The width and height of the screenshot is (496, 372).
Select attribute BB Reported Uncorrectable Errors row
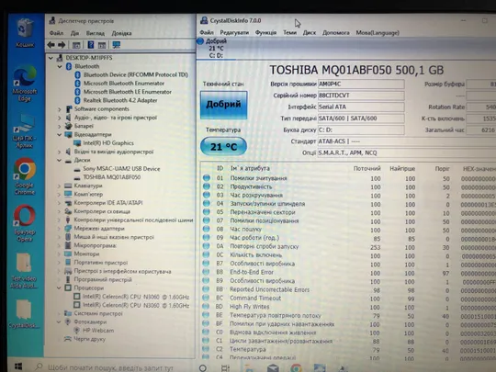pyautogui.click(x=348, y=289)
